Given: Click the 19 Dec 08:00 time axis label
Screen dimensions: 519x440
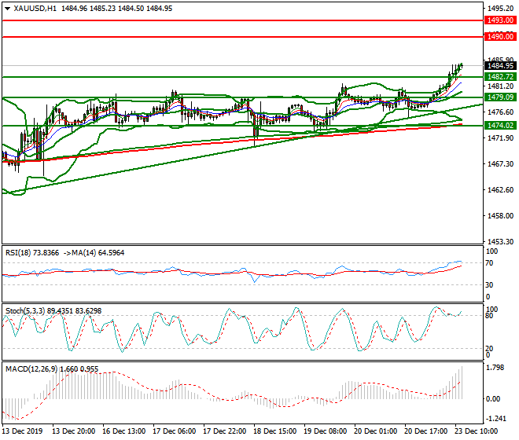Looking at the screenshot, I should point(325,431).
